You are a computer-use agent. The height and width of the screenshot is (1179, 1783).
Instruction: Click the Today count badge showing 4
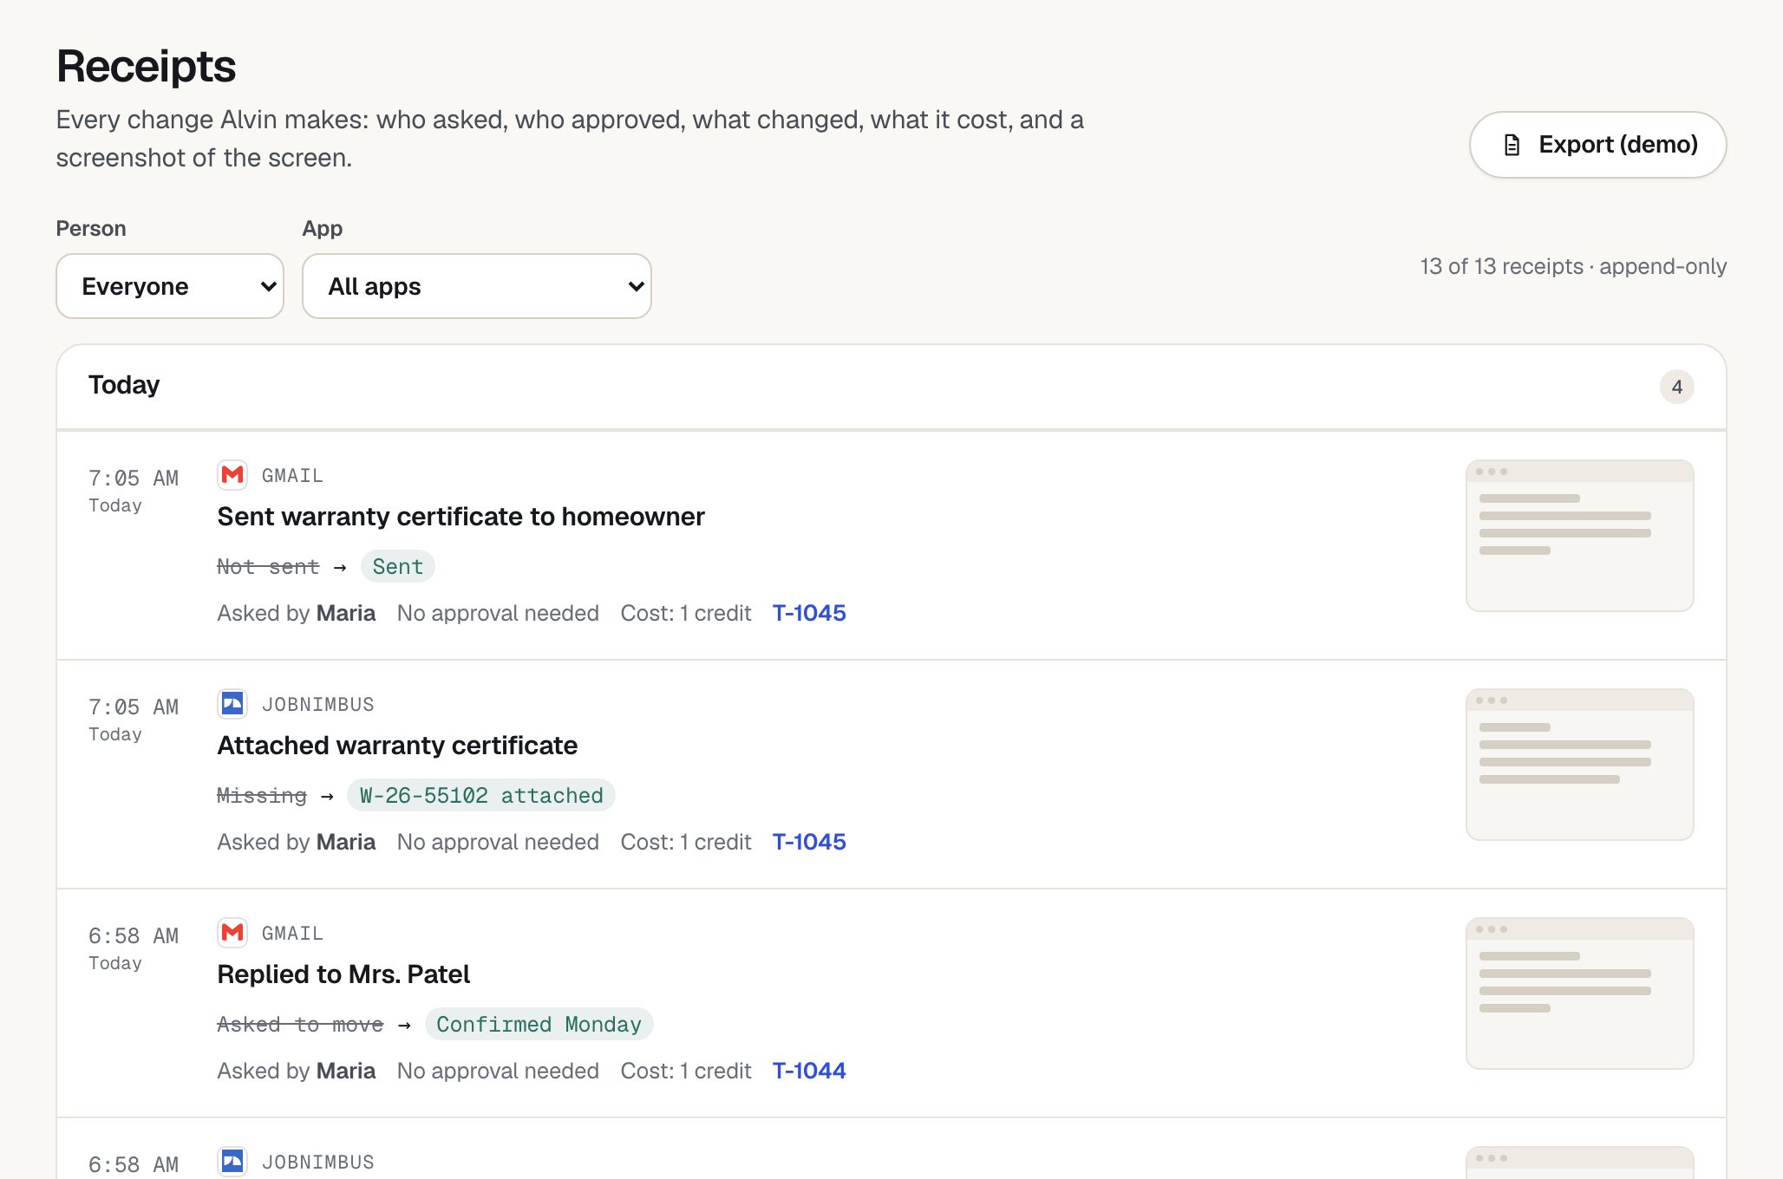tap(1676, 387)
